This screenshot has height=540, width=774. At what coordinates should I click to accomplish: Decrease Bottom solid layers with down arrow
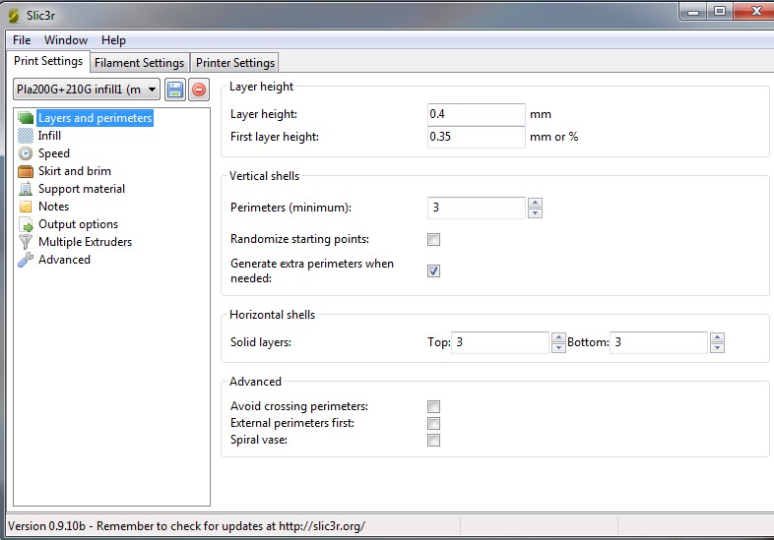click(x=717, y=347)
